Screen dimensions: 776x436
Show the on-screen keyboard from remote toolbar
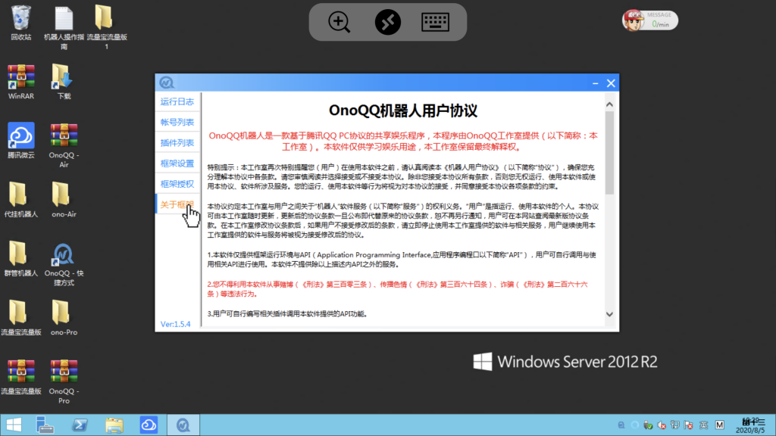435,22
